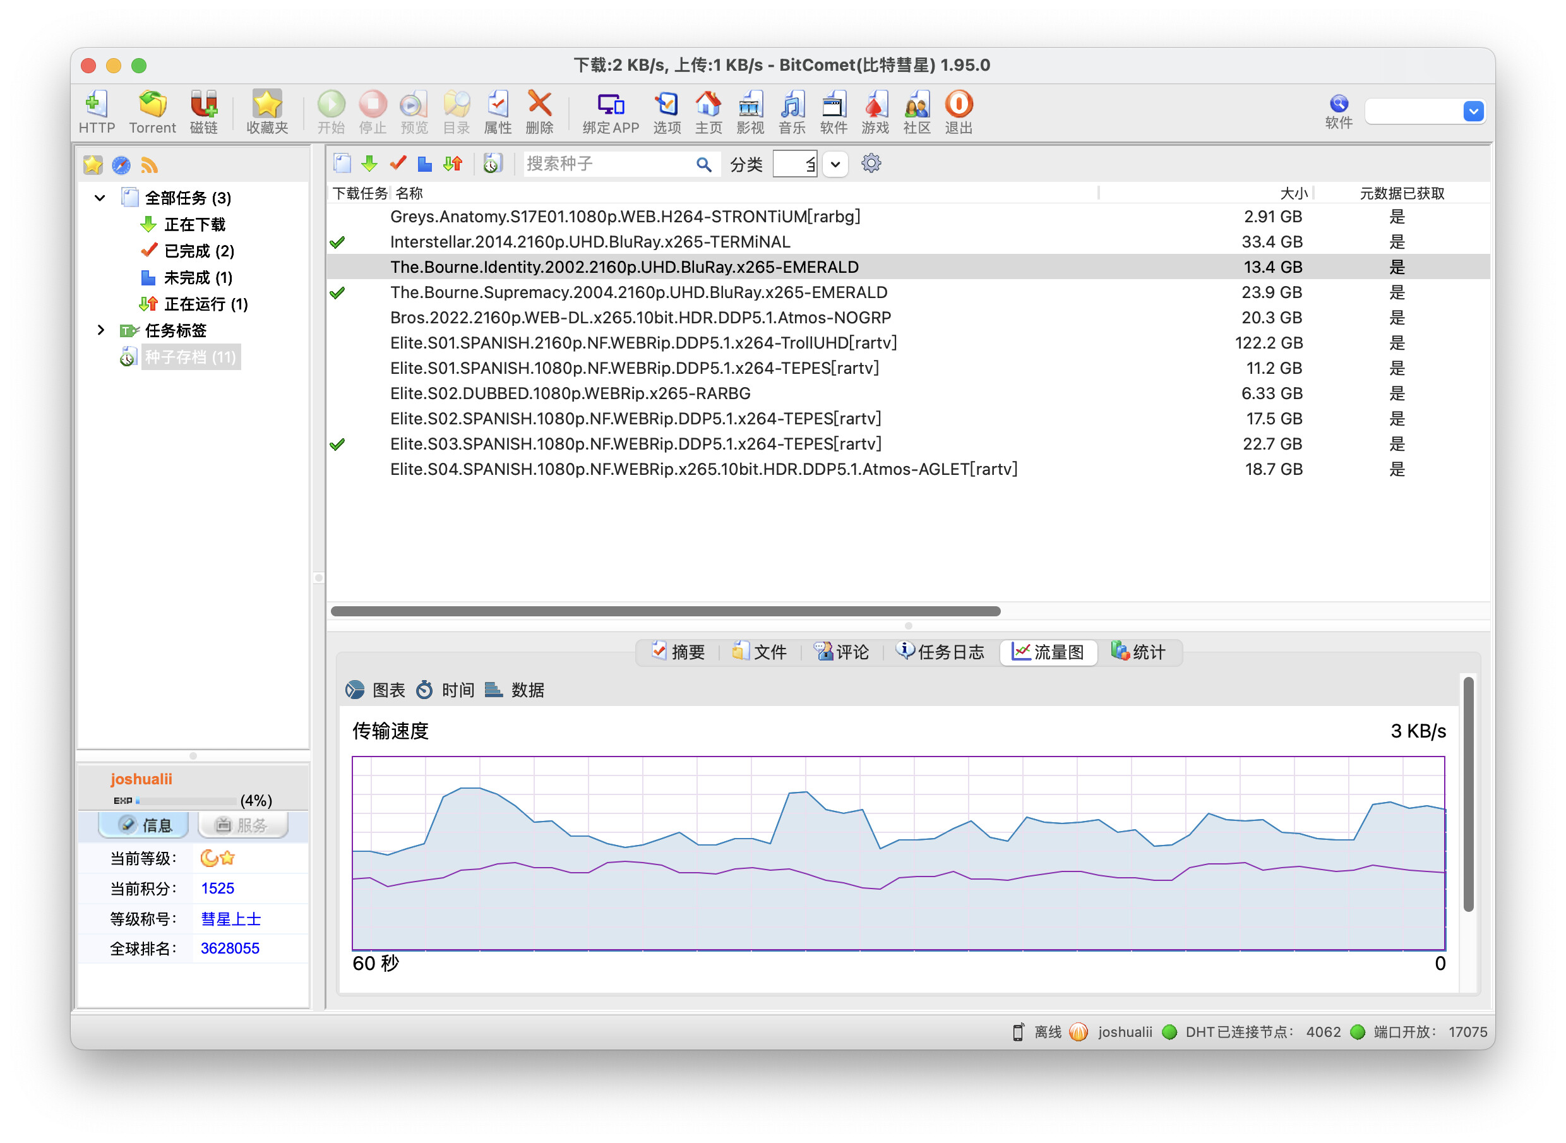Viewport: 1566px width, 1143px height.
Task: Filter list by running up-down arrows
Action: pos(453,164)
